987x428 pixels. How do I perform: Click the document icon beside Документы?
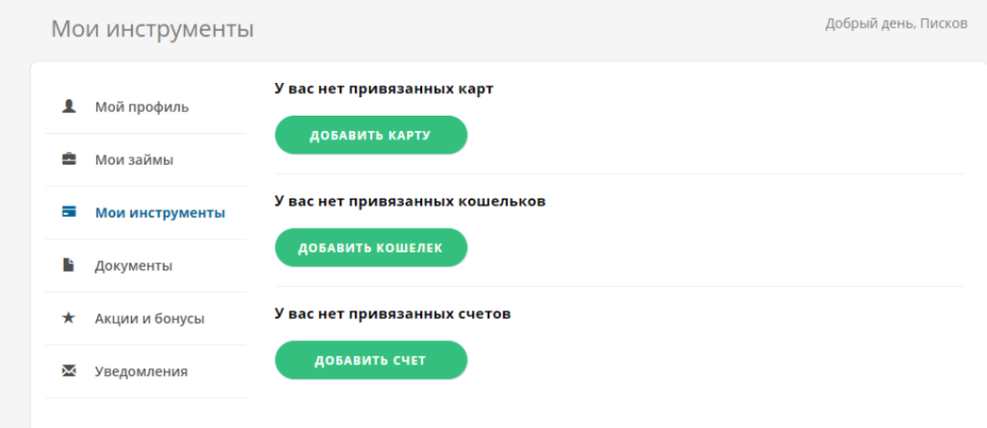point(69,265)
